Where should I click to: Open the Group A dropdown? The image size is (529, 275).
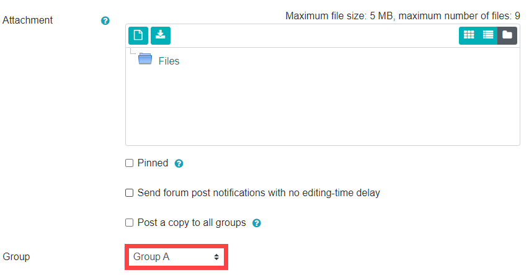(x=177, y=257)
